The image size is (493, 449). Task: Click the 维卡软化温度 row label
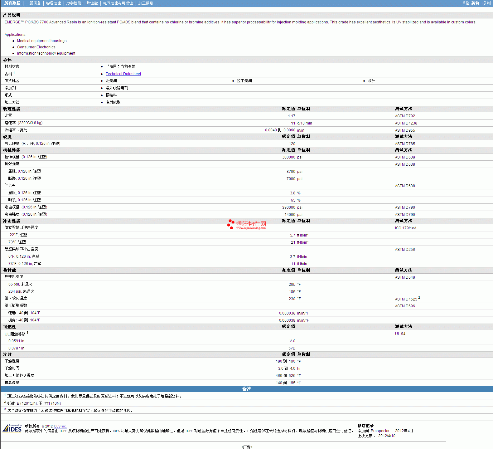coord(16,298)
